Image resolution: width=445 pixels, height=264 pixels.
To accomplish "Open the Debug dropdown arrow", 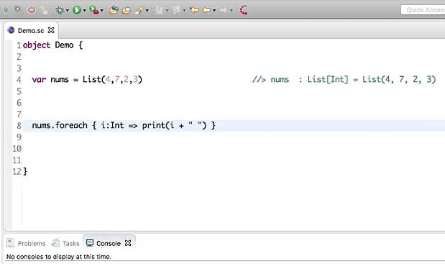I will (x=68, y=11).
